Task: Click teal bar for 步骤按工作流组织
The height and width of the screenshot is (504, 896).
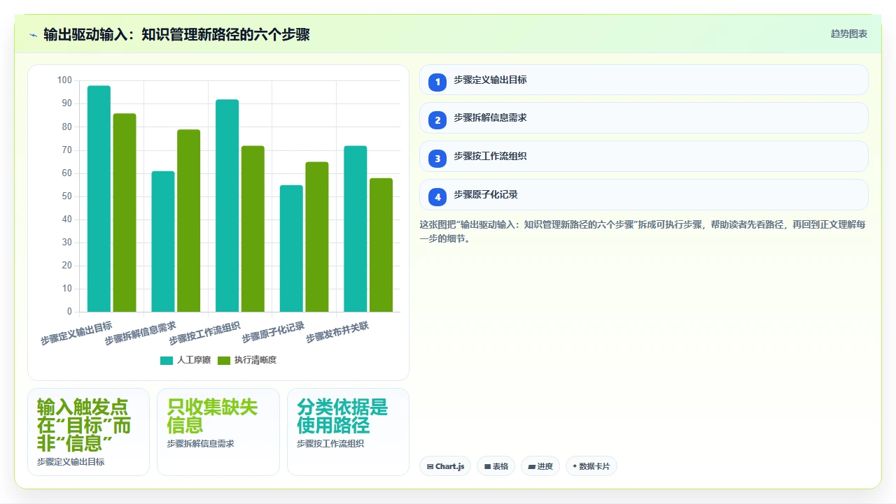Action: [x=227, y=206]
